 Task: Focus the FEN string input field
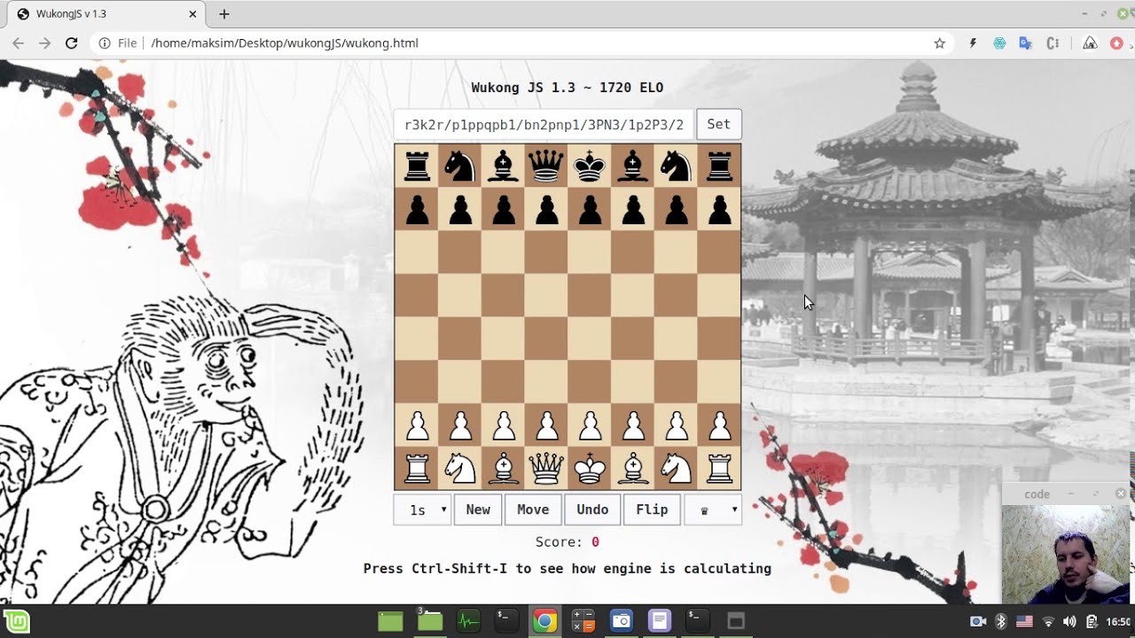(544, 124)
